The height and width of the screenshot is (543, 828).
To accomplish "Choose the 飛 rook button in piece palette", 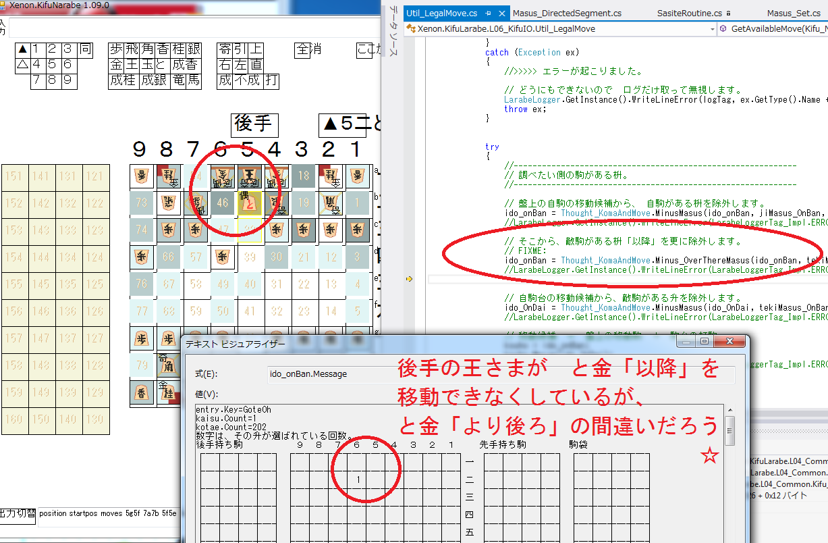I will [132, 49].
